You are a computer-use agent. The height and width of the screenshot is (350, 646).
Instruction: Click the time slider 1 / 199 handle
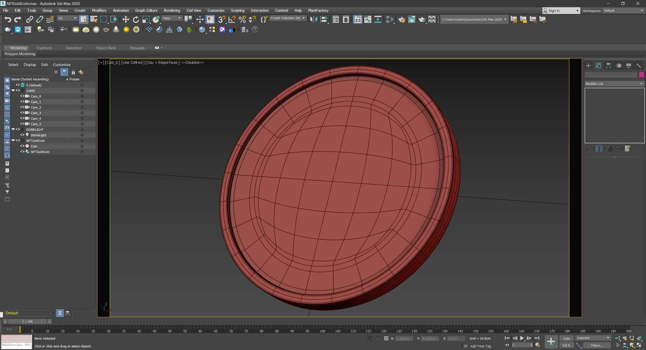pos(28,321)
